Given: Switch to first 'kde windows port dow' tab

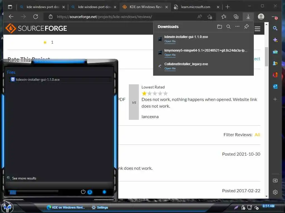Looking at the screenshot, I should pos(43,7).
